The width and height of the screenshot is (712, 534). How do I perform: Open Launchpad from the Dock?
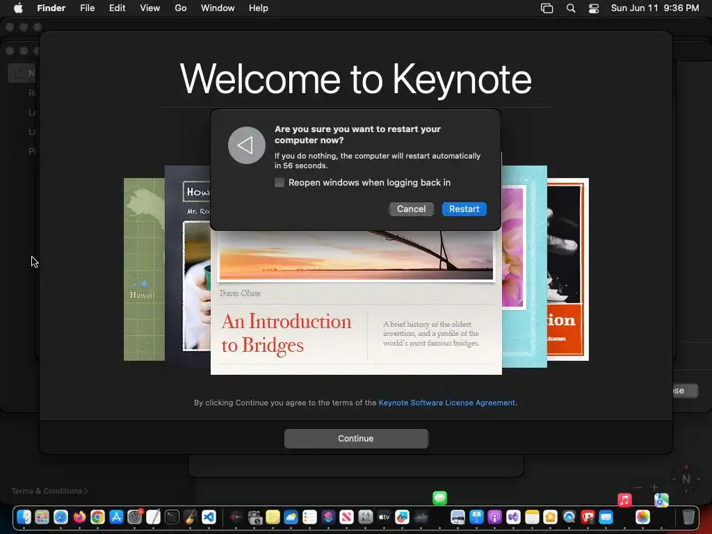tap(42, 517)
